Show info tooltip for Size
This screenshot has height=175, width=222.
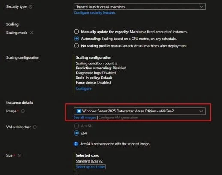tap(20, 156)
